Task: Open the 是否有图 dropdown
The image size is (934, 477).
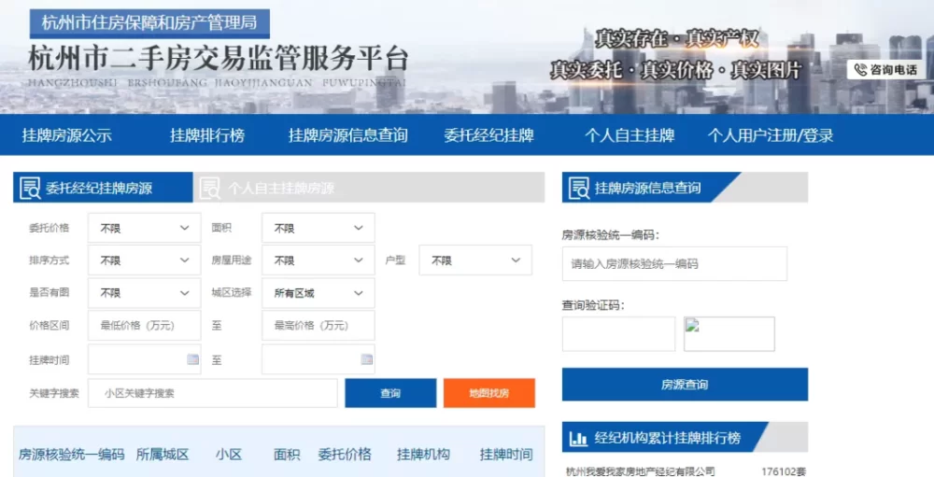Action: tap(144, 293)
